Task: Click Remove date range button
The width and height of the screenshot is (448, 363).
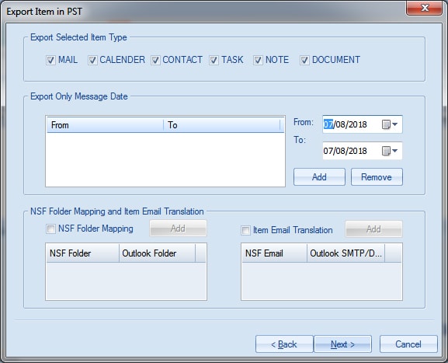Action: click(x=377, y=176)
